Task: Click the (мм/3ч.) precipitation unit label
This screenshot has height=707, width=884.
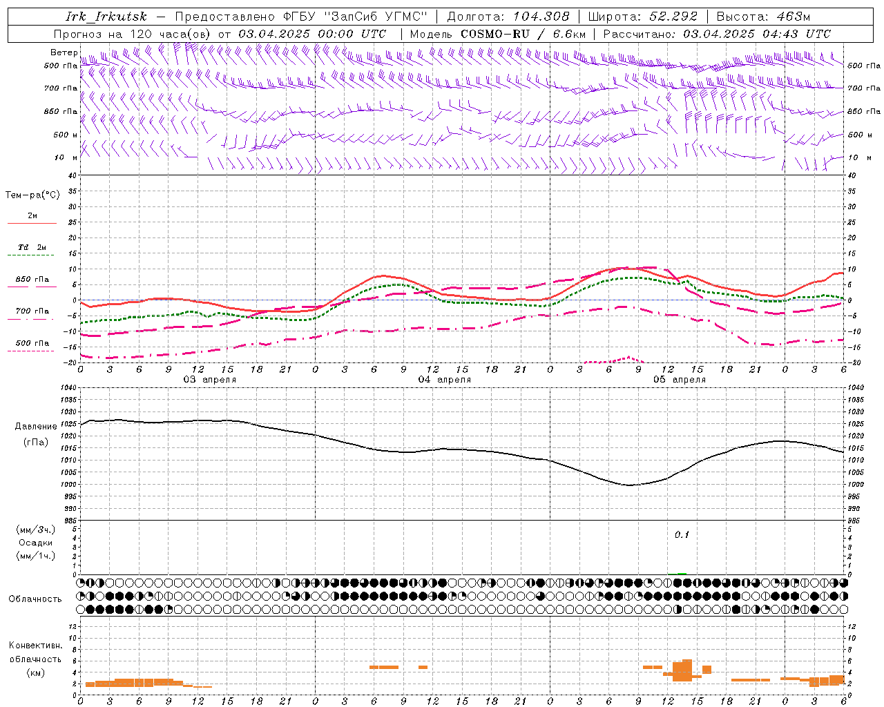Action: pos(35,530)
